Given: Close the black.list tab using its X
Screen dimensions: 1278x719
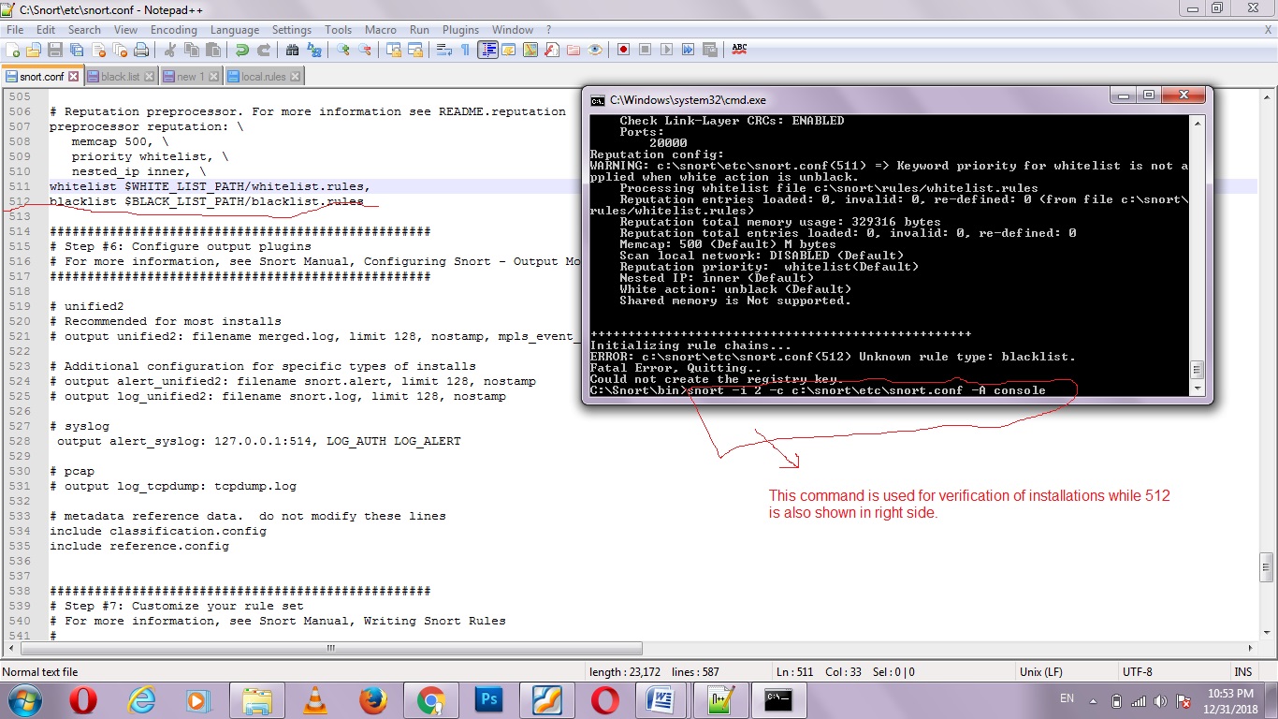Looking at the screenshot, I should pos(150,77).
